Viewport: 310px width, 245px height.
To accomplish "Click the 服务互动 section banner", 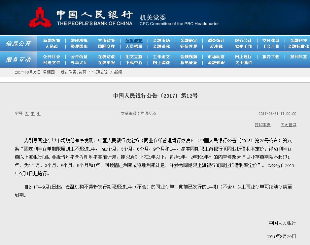I will 18,60.
